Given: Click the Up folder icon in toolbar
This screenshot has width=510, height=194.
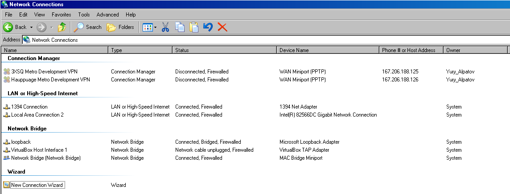Looking at the screenshot, I should [62, 27].
